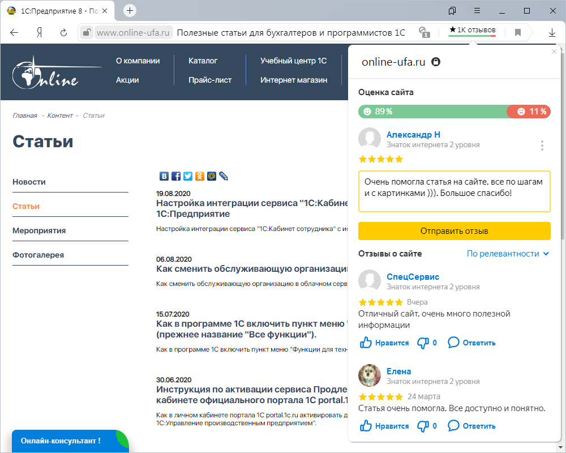Go back with the browser back arrow

pyautogui.click(x=14, y=32)
